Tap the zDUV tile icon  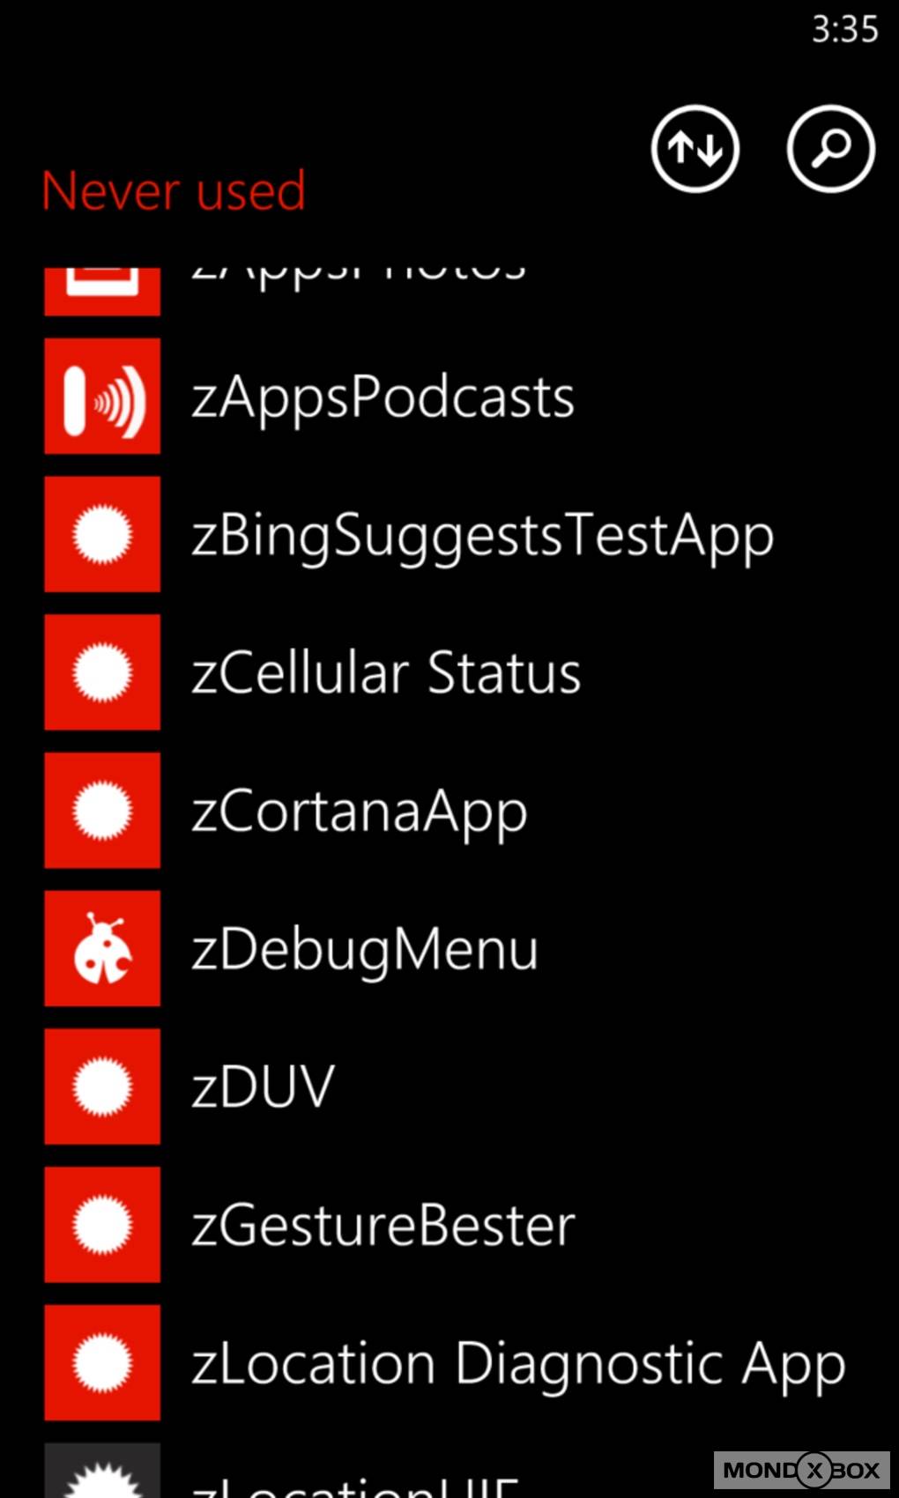click(x=102, y=1086)
